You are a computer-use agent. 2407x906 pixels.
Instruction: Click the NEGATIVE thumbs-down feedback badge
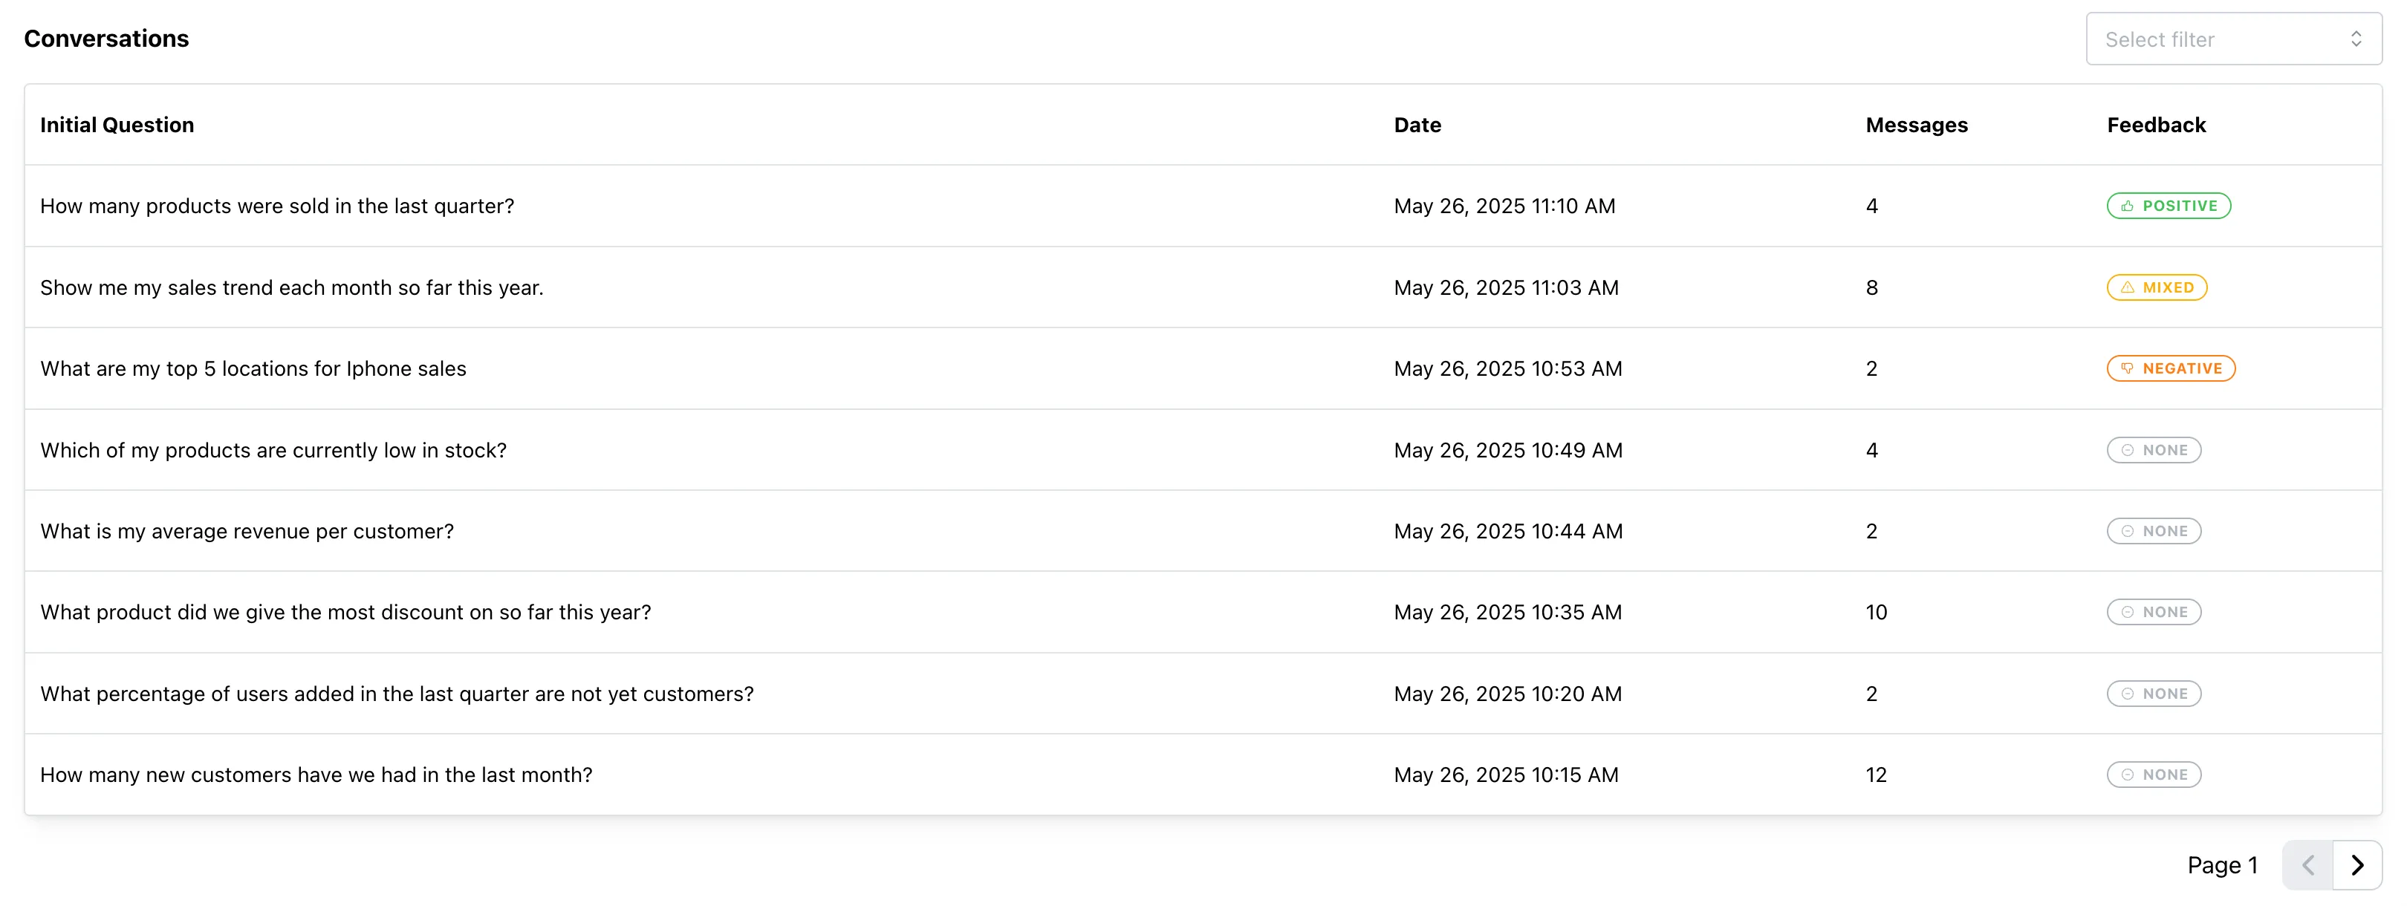2170,368
